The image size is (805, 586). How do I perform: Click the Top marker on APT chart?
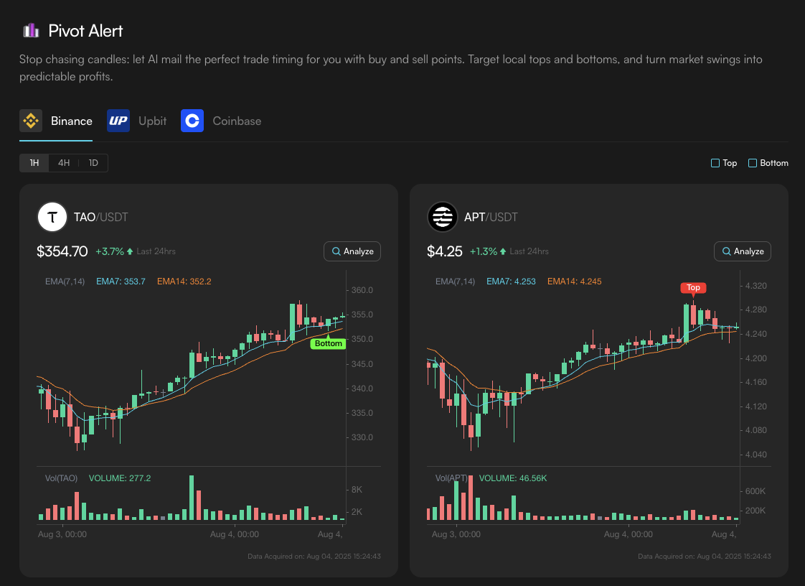693,288
